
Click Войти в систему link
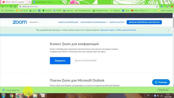click(x=117, y=22)
